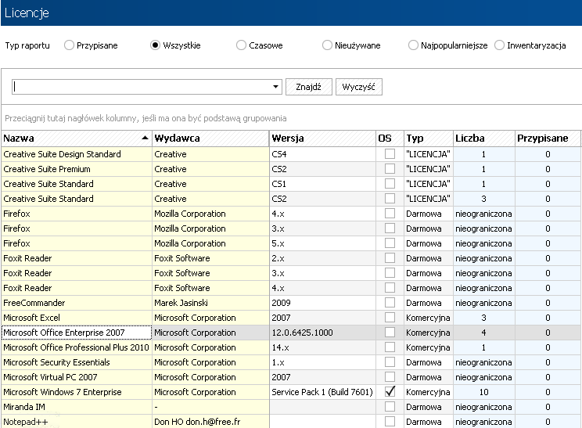Click the Liczba value 10 cell

click(x=484, y=392)
